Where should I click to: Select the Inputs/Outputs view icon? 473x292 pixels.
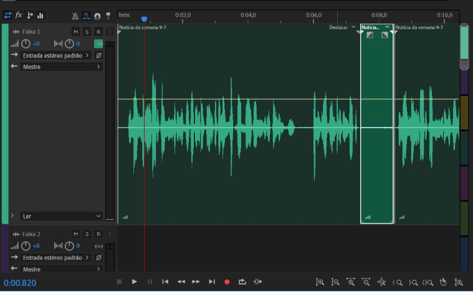click(x=7, y=15)
